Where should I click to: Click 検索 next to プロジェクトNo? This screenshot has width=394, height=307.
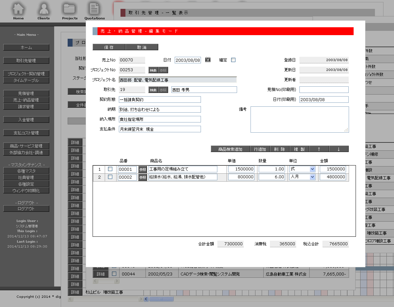[x=153, y=70]
